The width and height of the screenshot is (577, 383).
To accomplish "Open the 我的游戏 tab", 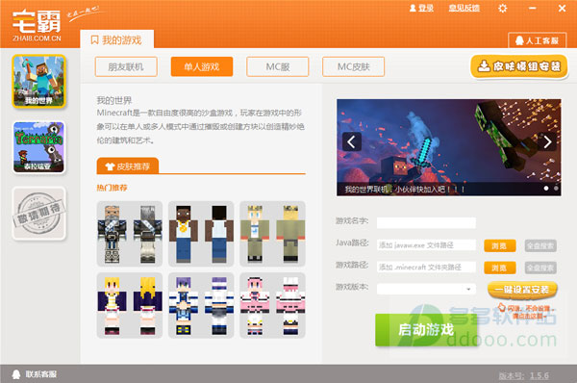I will (116, 39).
